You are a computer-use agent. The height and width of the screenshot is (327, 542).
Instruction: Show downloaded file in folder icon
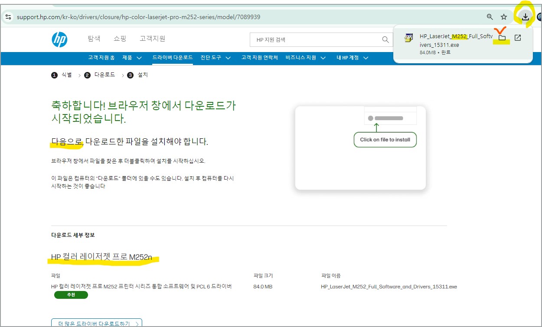[x=502, y=38]
